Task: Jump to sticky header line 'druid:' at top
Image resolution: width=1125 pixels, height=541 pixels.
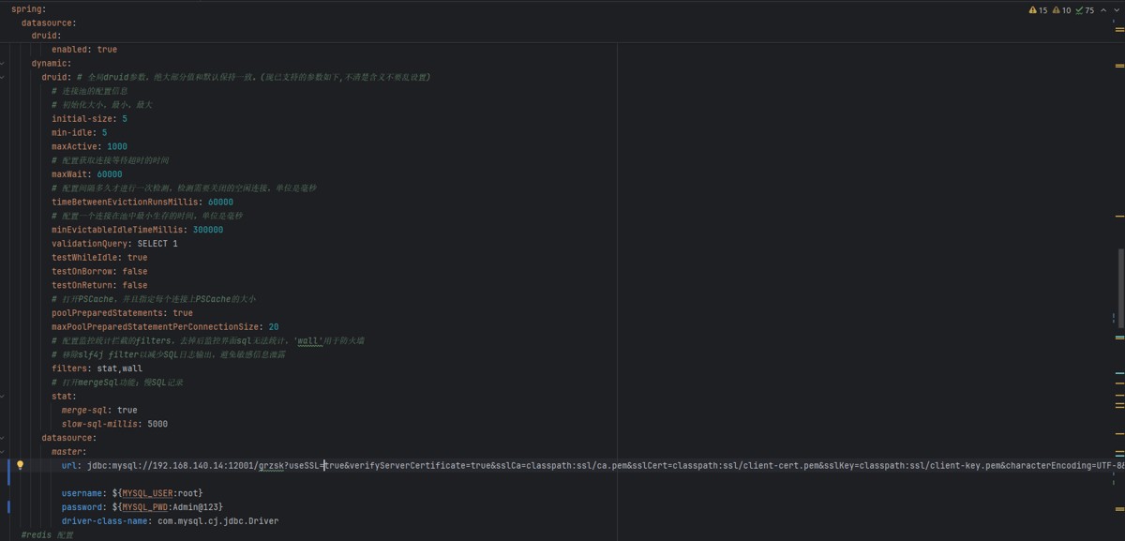Action: (x=46, y=36)
